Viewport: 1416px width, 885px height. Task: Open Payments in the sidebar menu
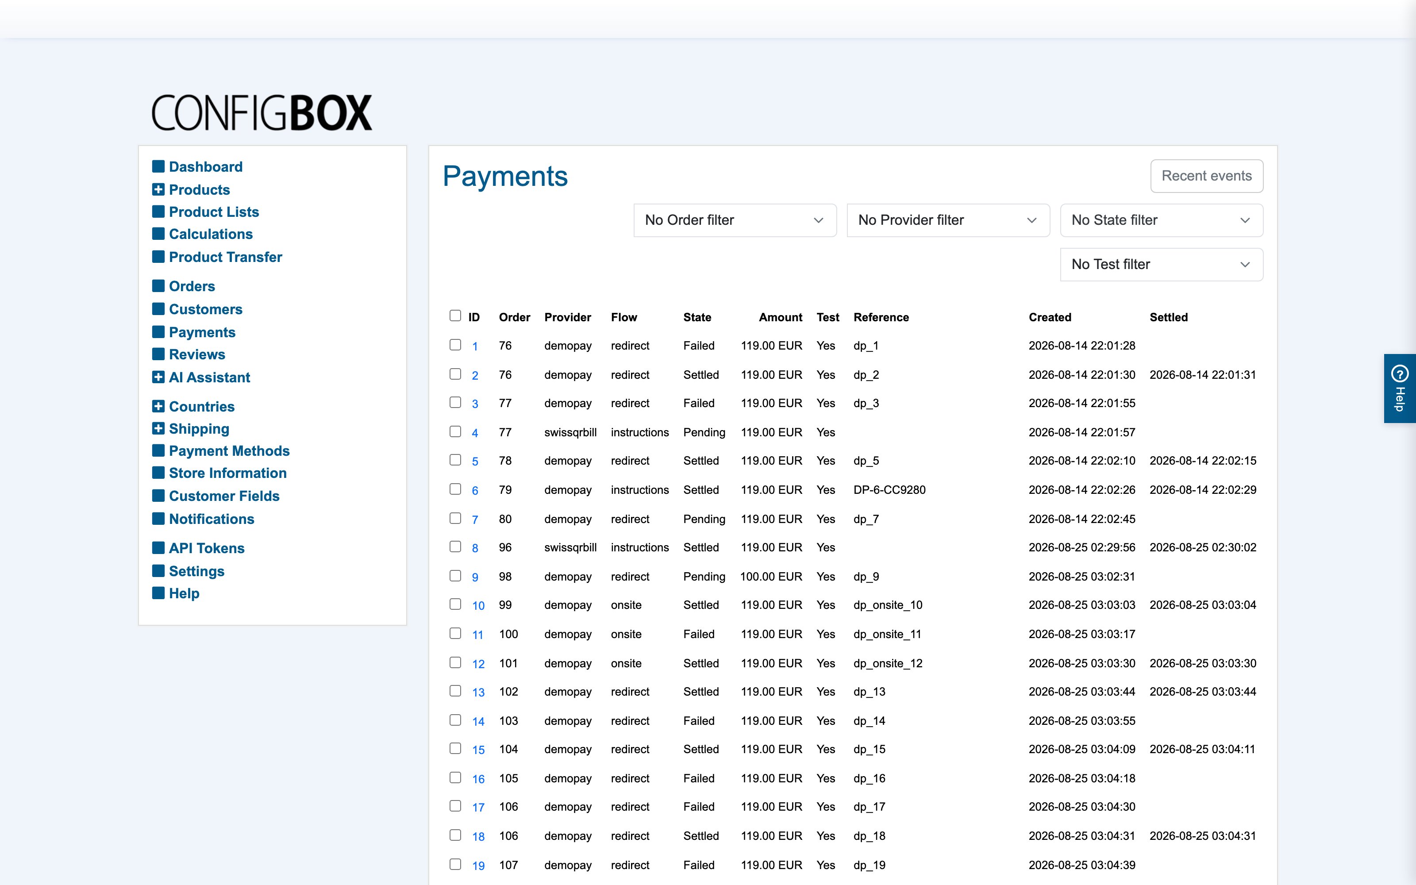[202, 332]
